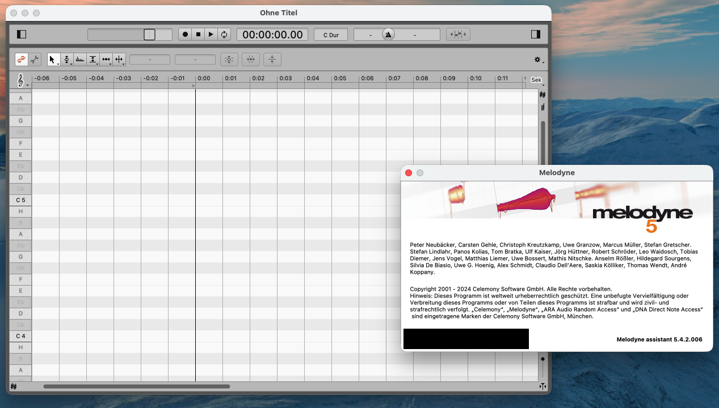Activate note assignment mode with the wrench icon
719x408 pixels.
point(35,59)
